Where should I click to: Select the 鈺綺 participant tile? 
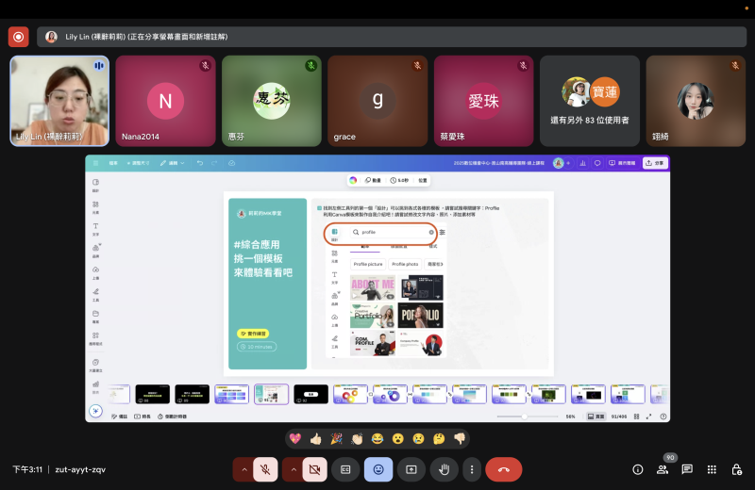tap(696, 101)
